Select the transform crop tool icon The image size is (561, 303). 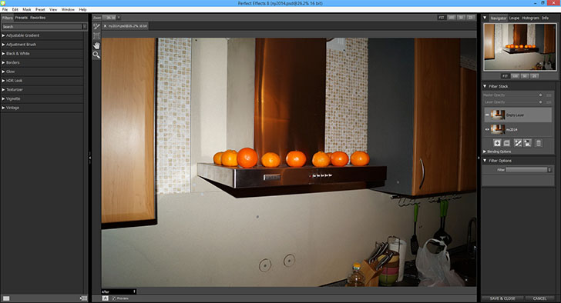pos(96,35)
